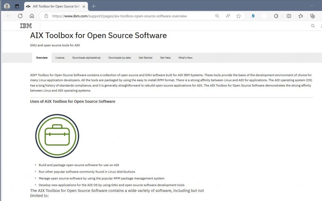Select the Downloads by date tab
322x201 pixels.
[x=119, y=58]
